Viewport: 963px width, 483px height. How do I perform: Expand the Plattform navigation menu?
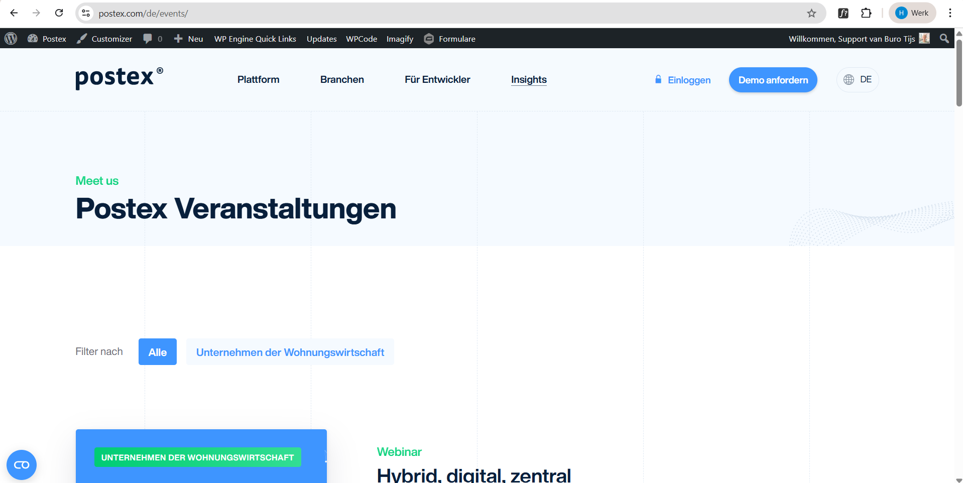pos(258,80)
